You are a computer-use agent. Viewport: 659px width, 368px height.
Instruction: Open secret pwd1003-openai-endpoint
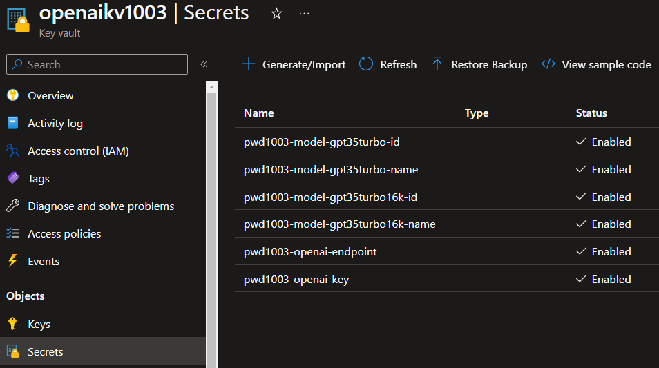310,251
